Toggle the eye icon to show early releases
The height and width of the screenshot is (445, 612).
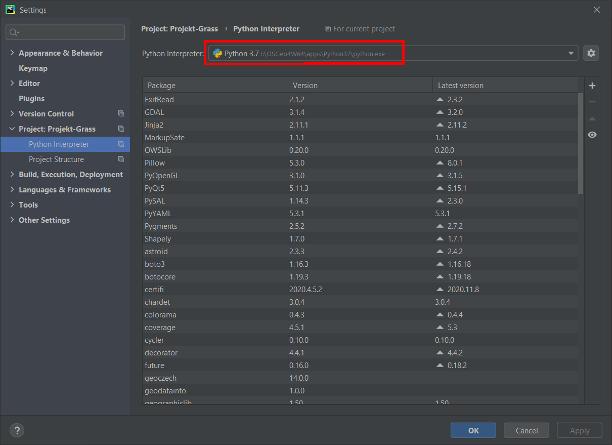592,135
